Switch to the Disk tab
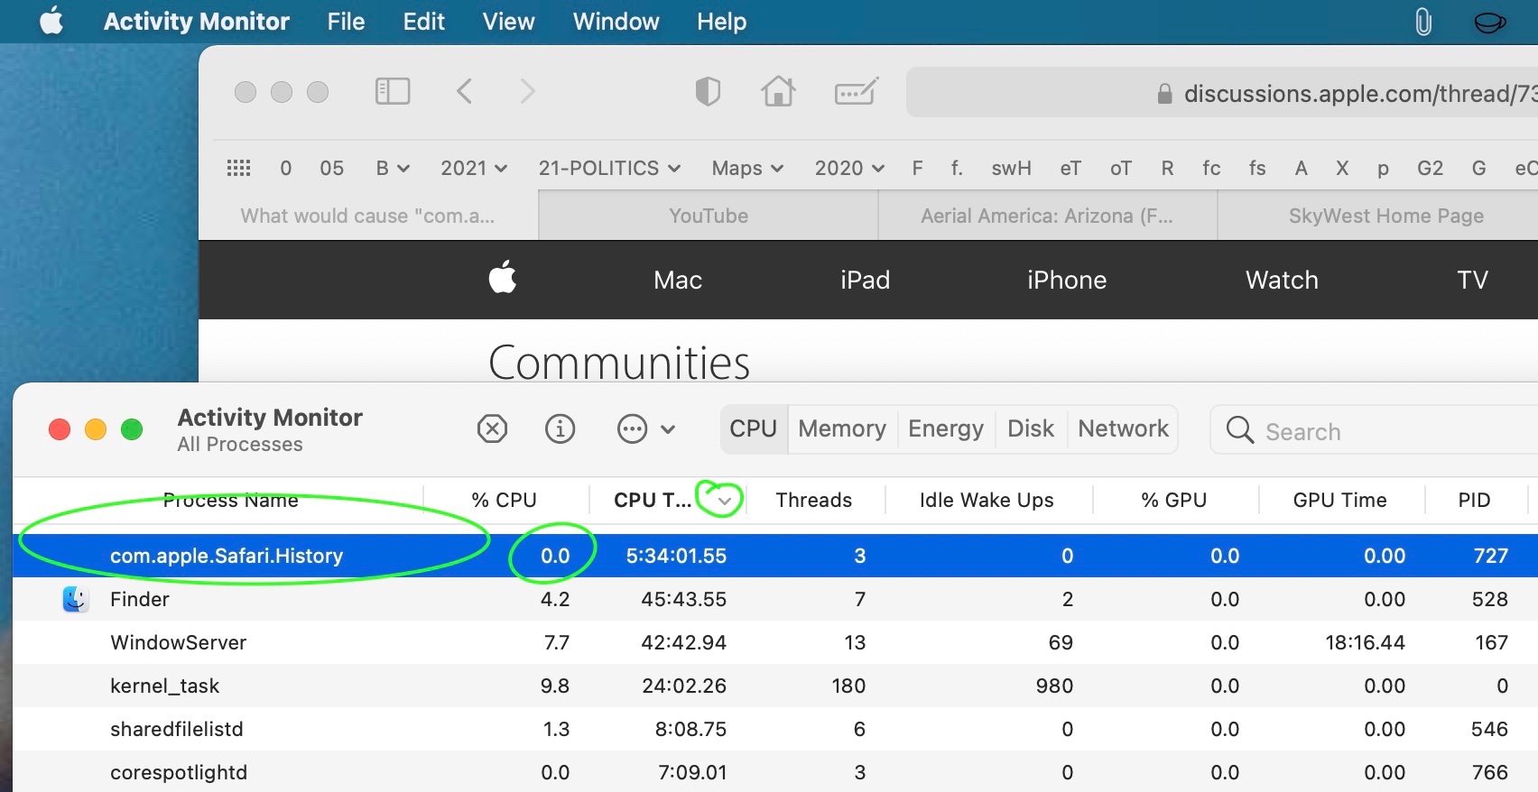This screenshot has height=792, width=1538. (x=1031, y=428)
